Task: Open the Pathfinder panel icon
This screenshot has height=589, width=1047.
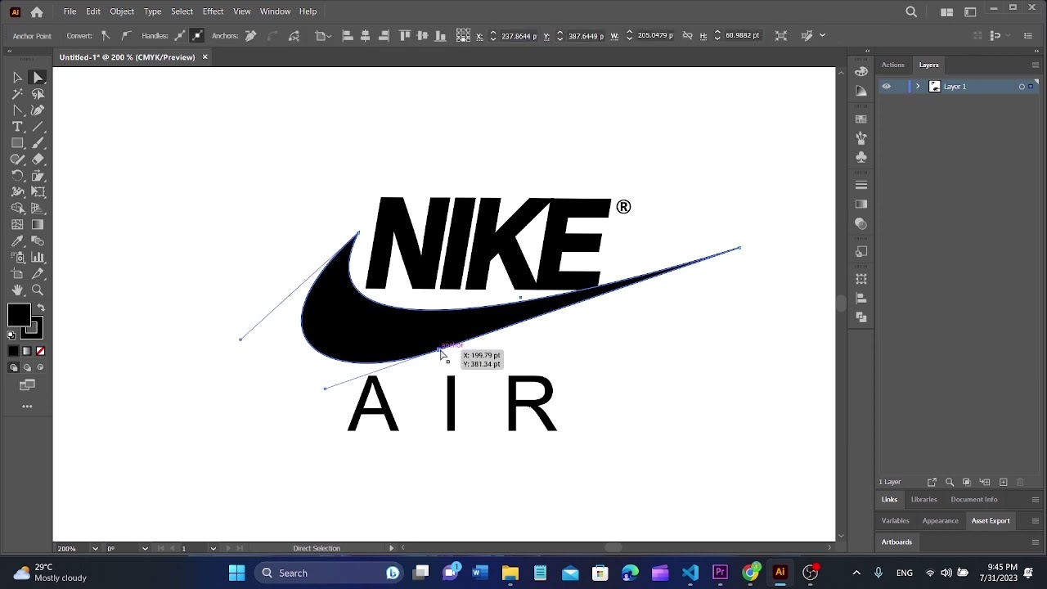Action: point(861,317)
